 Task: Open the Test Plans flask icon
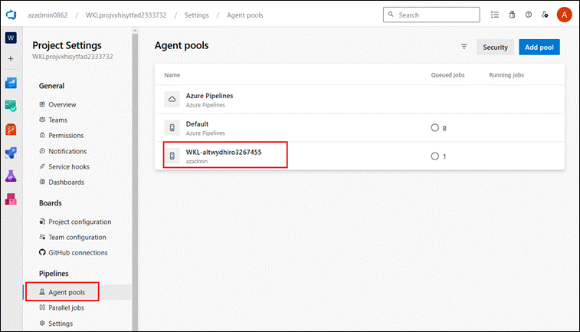tap(11, 176)
